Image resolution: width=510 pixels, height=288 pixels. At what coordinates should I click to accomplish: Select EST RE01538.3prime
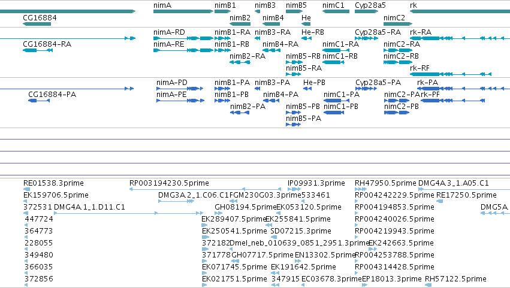point(27,189)
